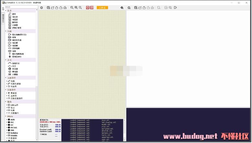Start debugger from editor toolbar
This screenshot has width=252, height=143.
[x=175, y=7]
